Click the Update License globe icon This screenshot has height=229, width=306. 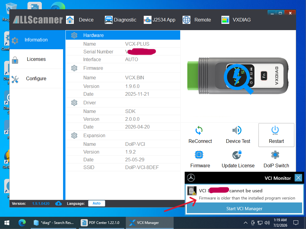(x=237, y=155)
